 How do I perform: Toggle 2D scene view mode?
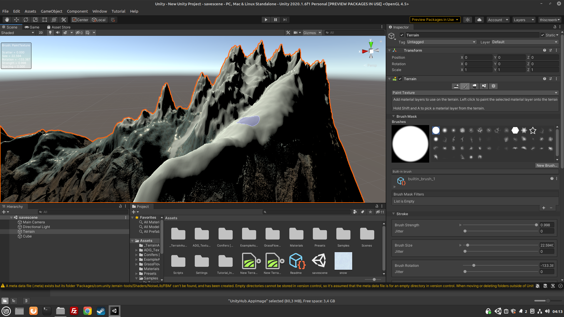41,33
